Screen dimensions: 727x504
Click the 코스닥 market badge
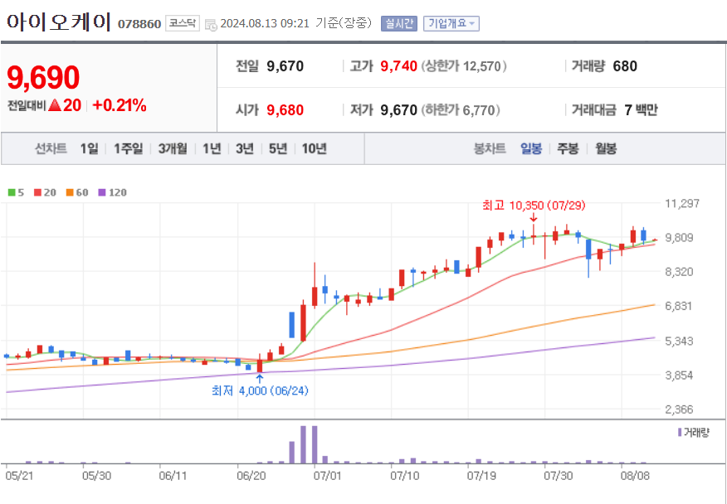point(182,23)
